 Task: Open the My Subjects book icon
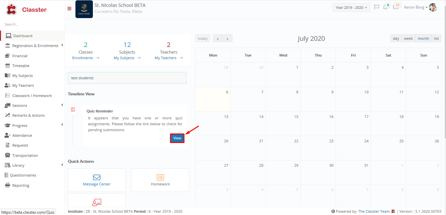coord(8,76)
